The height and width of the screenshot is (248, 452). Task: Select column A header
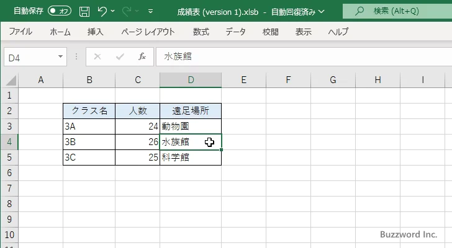[40, 80]
